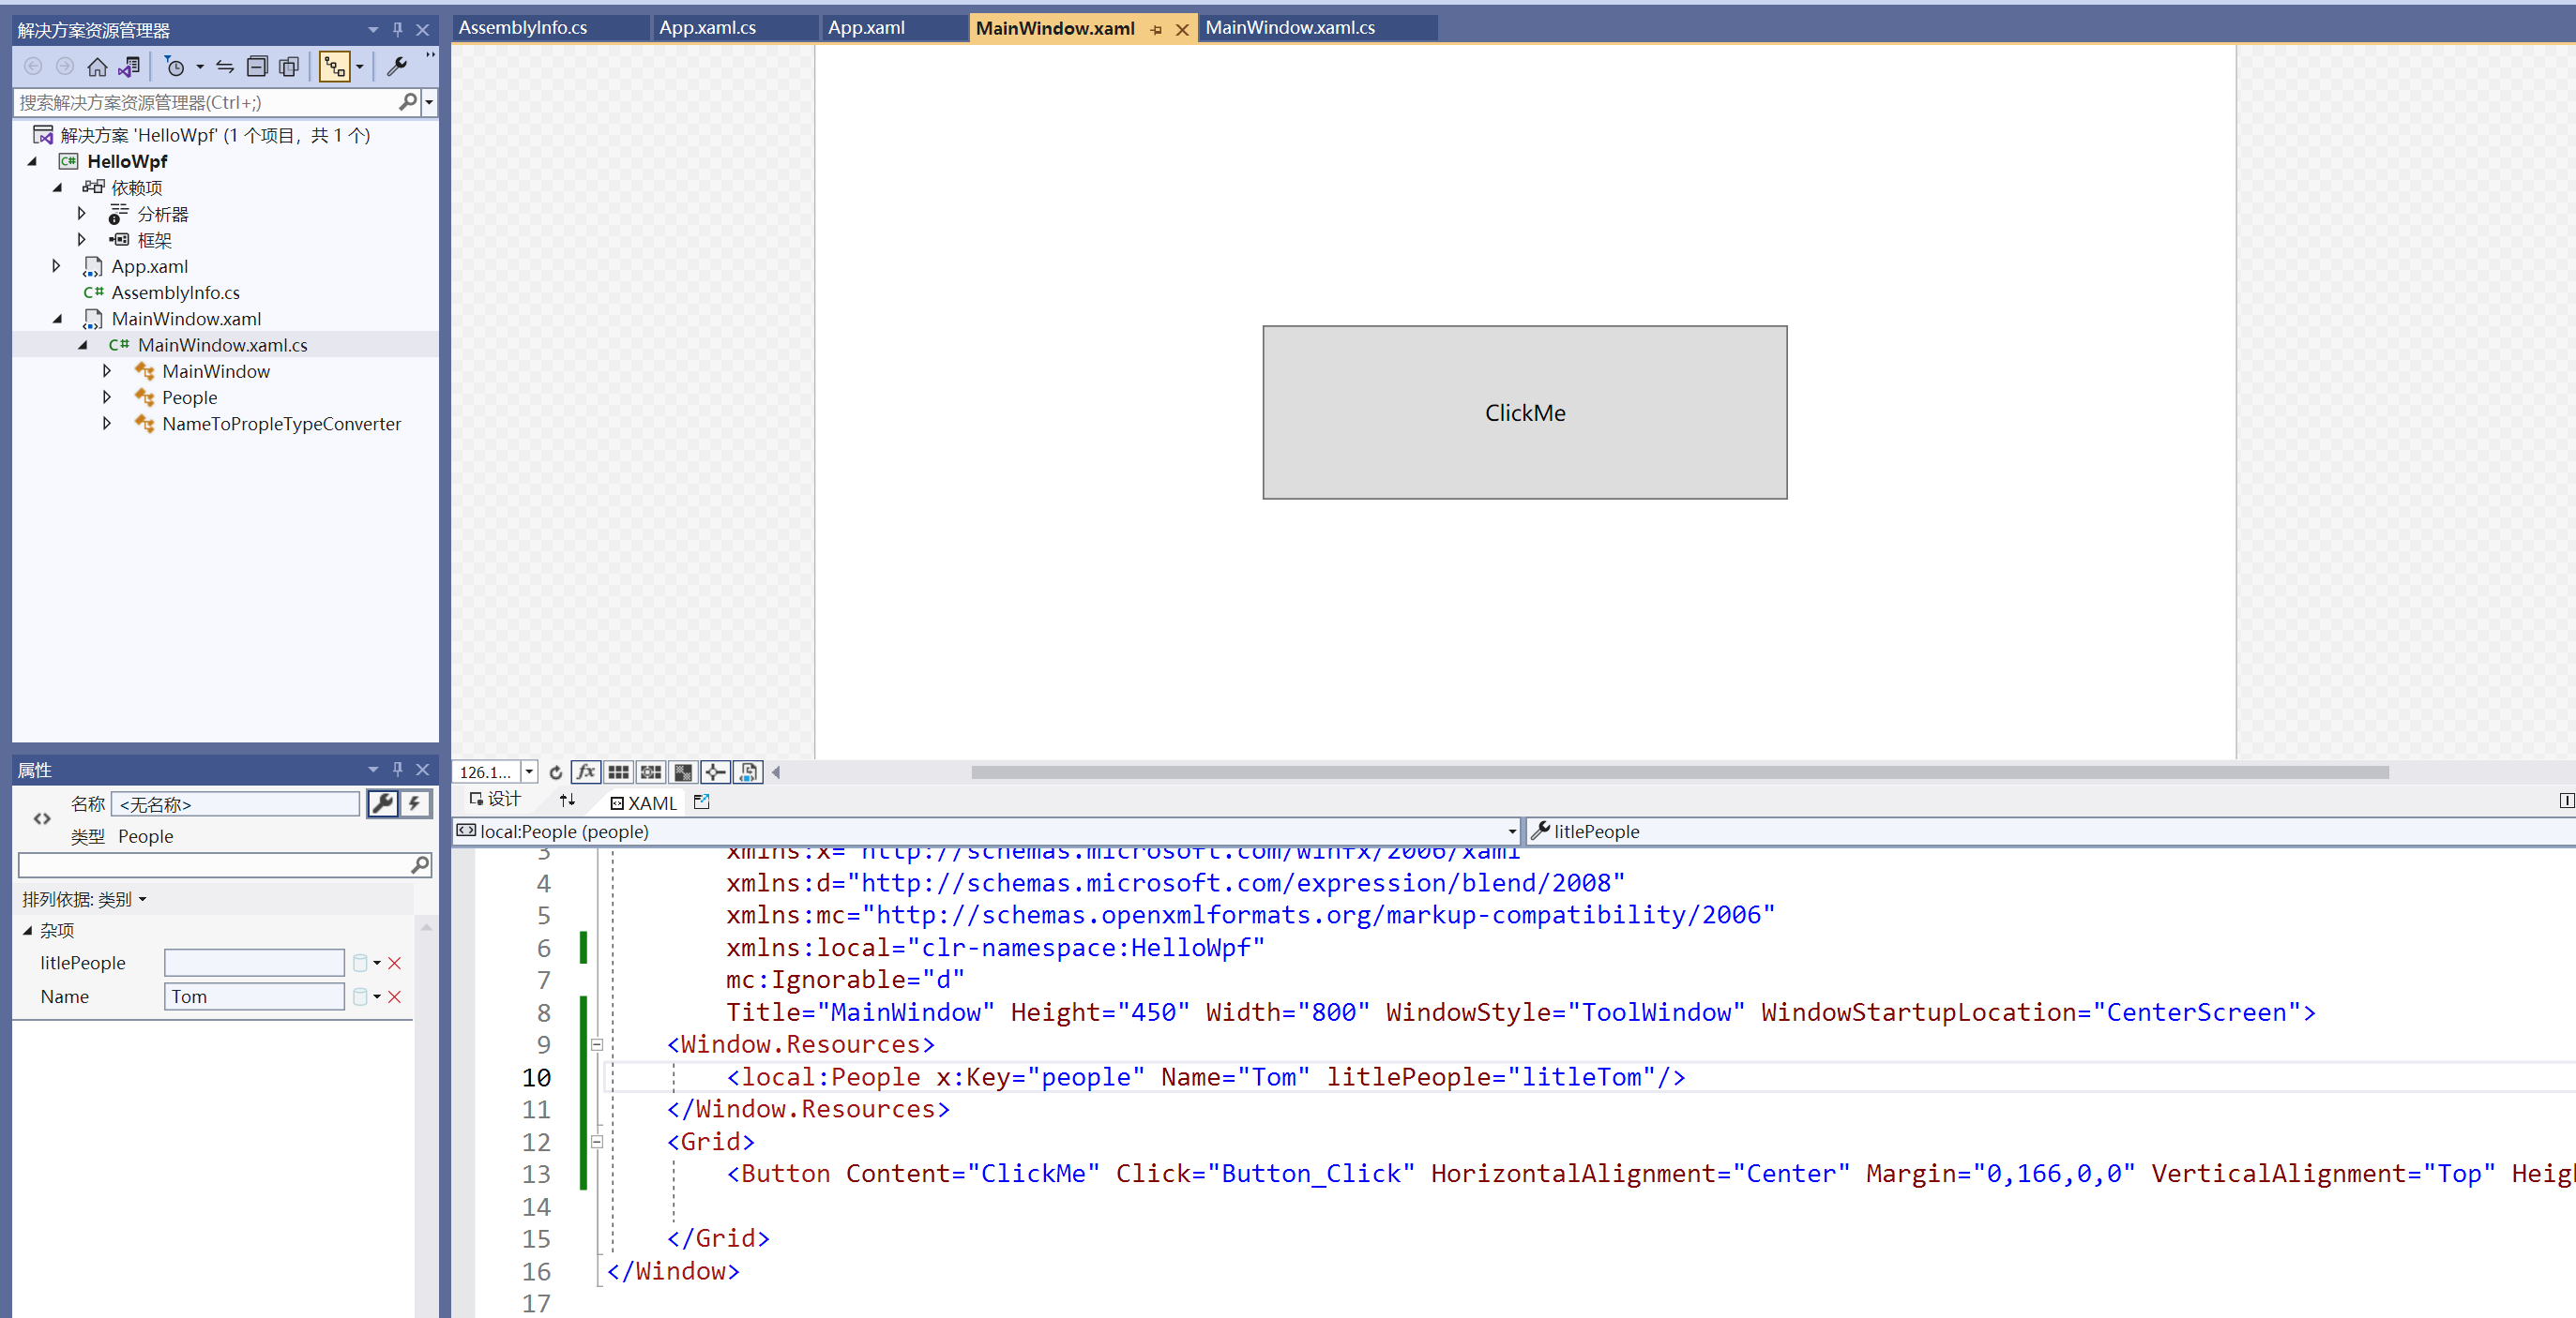
Task: Click the Name property value field
Action: (x=254, y=996)
